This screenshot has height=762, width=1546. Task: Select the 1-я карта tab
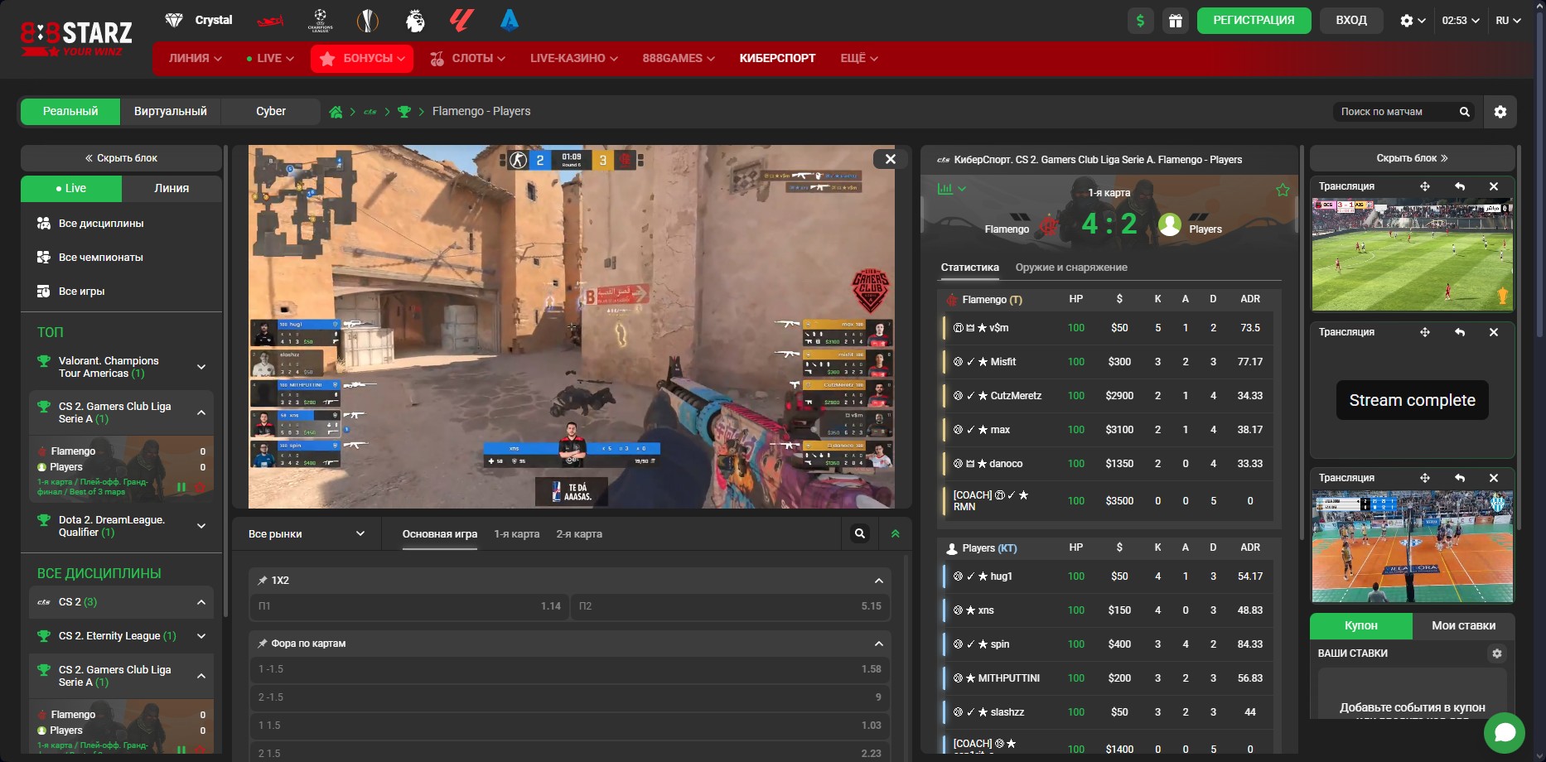point(517,534)
